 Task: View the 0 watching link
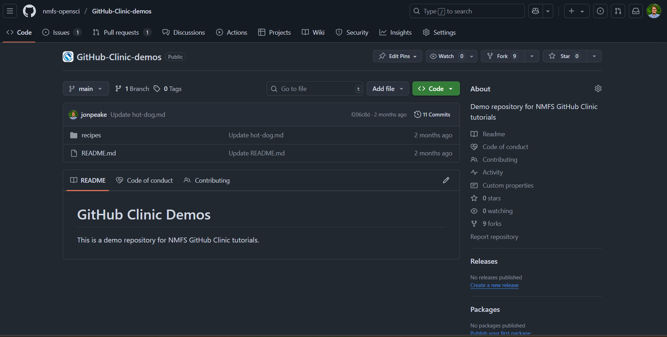click(492, 211)
